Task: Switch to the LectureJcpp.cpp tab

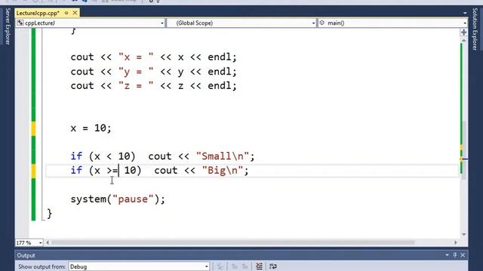Action: pyautogui.click(x=38, y=14)
